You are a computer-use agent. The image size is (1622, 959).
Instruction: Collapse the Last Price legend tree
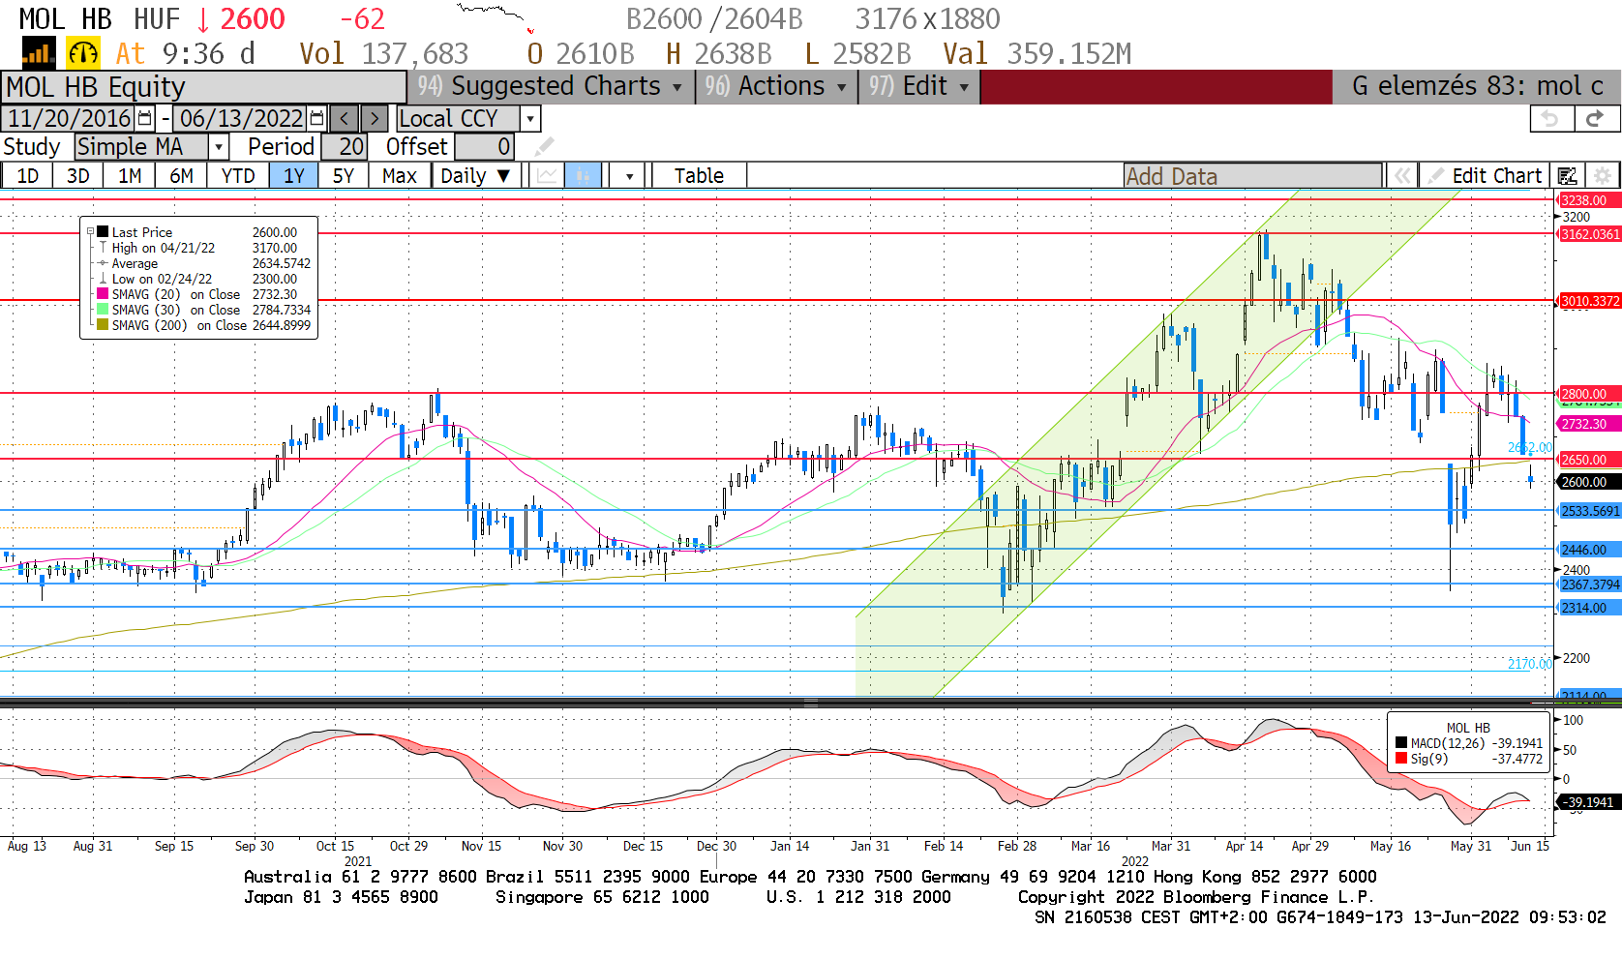(90, 232)
